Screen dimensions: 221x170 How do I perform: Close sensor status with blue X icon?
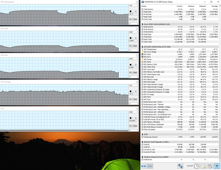click(x=217, y=166)
